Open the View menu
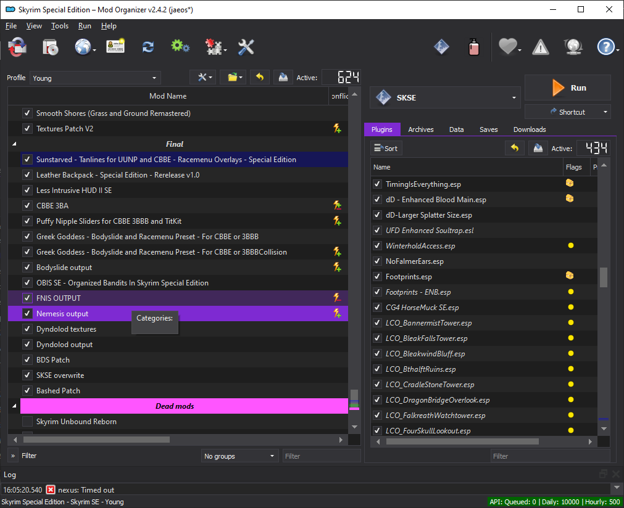The width and height of the screenshot is (624, 508). click(34, 26)
